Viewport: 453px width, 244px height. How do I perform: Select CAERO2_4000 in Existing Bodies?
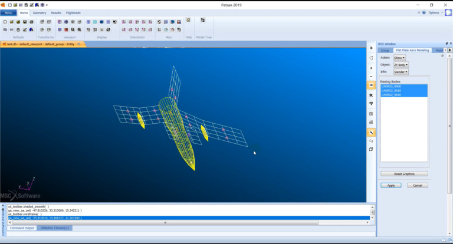coord(404,86)
